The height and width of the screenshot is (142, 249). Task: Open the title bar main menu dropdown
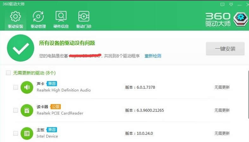click(231, 4)
